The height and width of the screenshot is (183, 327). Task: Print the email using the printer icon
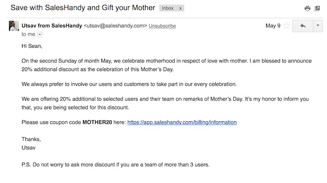coord(307,8)
